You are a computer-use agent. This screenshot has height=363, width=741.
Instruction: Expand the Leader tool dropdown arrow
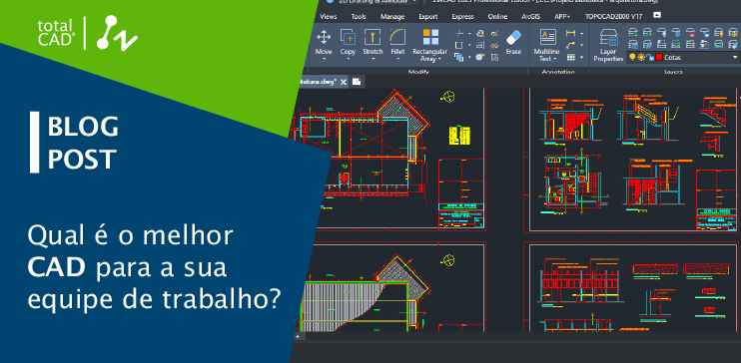[581, 45]
